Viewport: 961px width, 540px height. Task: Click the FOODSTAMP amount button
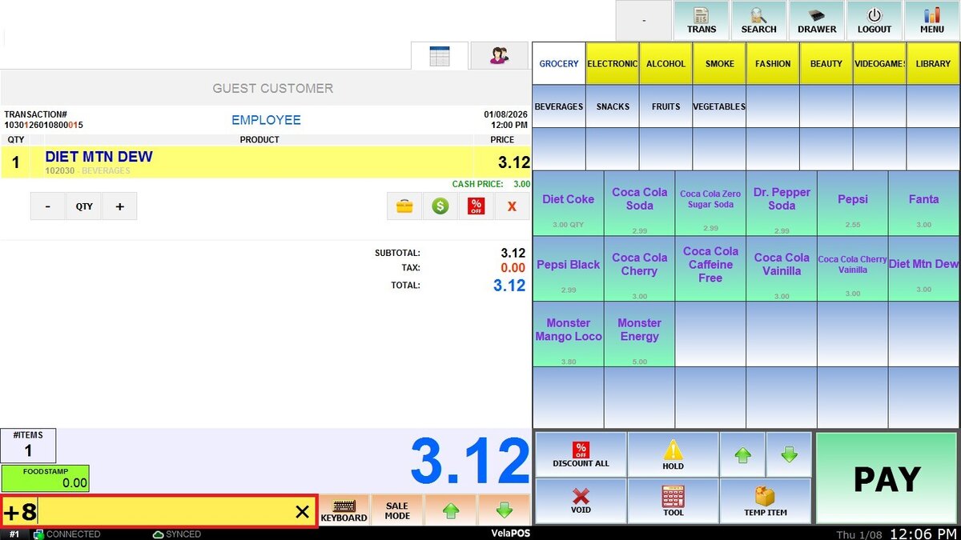tap(45, 478)
